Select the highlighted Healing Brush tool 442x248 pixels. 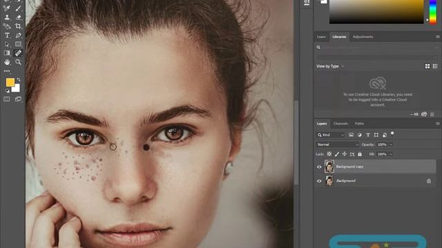[x=19, y=53]
